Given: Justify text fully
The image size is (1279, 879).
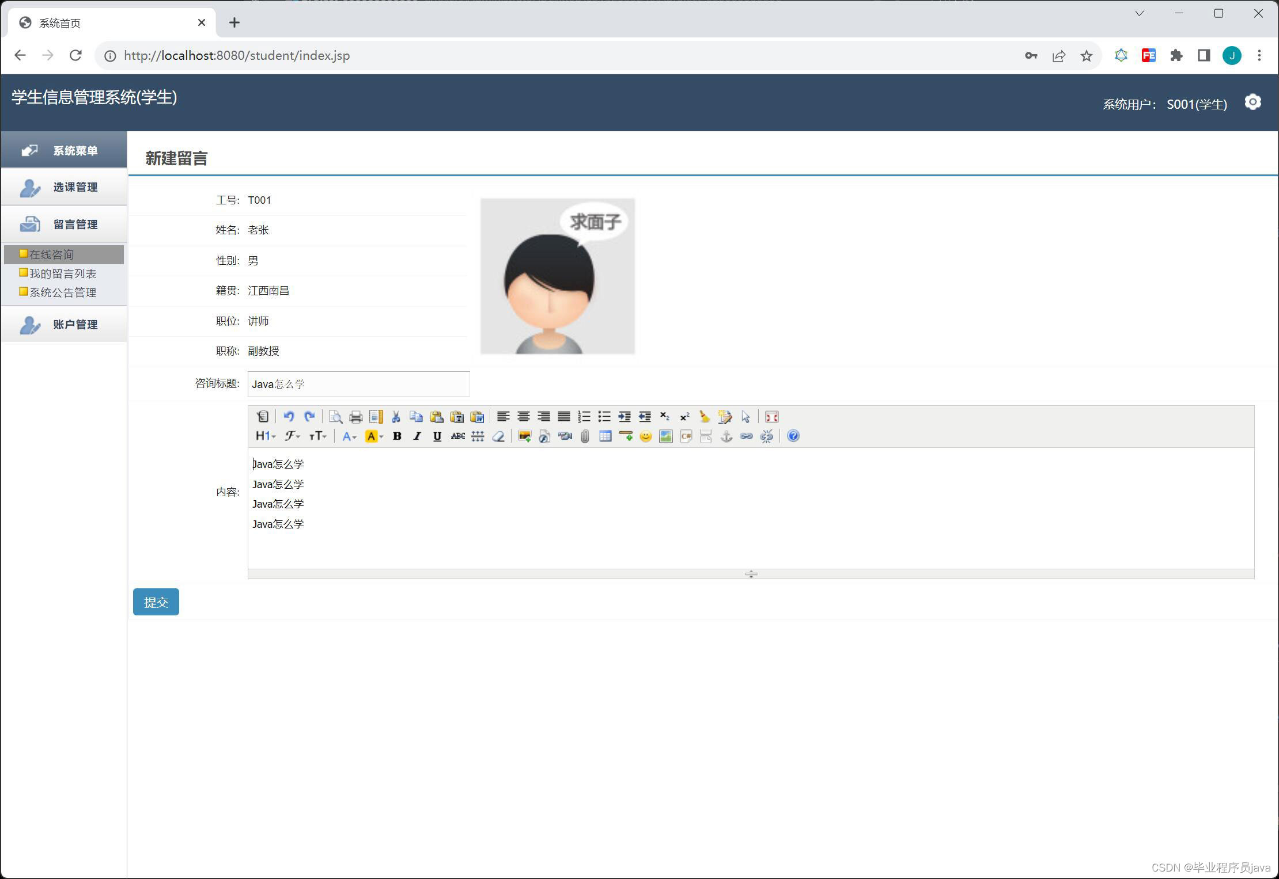Looking at the screenshot, I should pos(563,416).
